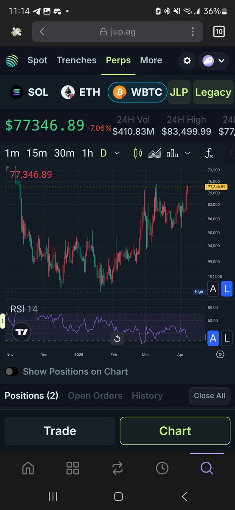Tap Android recent apps button
Viewport: 235px width, 510px height.
click(53, 496)
